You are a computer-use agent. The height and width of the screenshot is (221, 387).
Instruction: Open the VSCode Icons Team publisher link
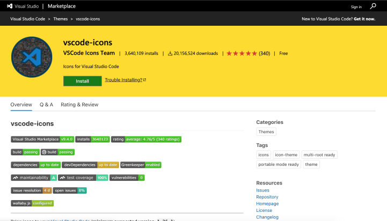pos(89,53)
